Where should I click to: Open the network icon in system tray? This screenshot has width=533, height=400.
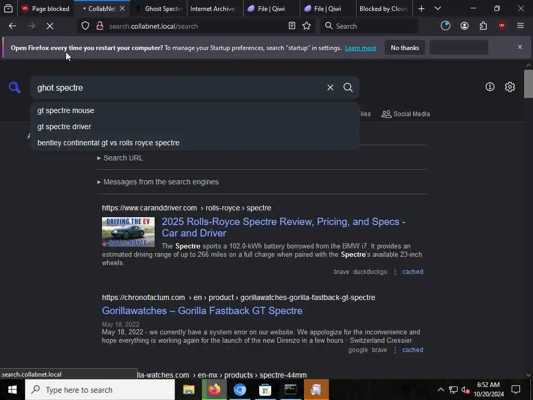[453, 390]
